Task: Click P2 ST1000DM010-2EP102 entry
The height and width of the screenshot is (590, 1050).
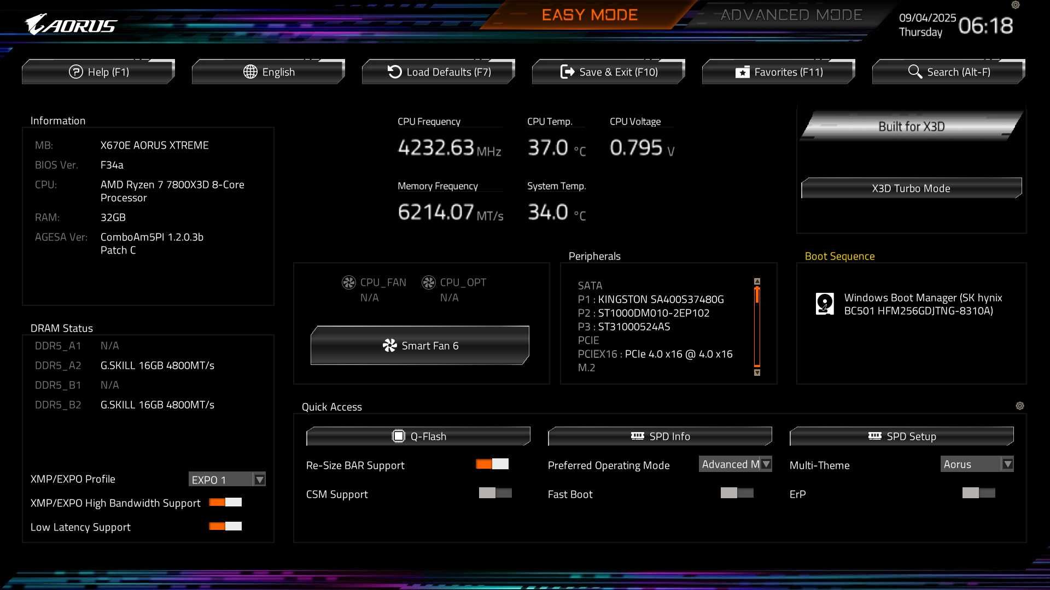Action: [x=644, y=313]
